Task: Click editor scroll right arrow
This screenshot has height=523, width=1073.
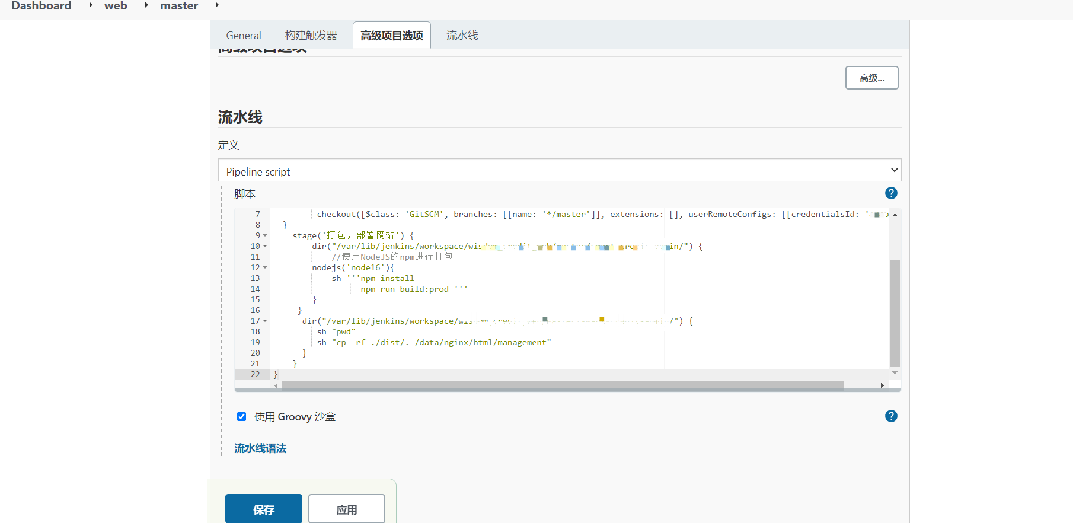Action: (x=882, y=385)
